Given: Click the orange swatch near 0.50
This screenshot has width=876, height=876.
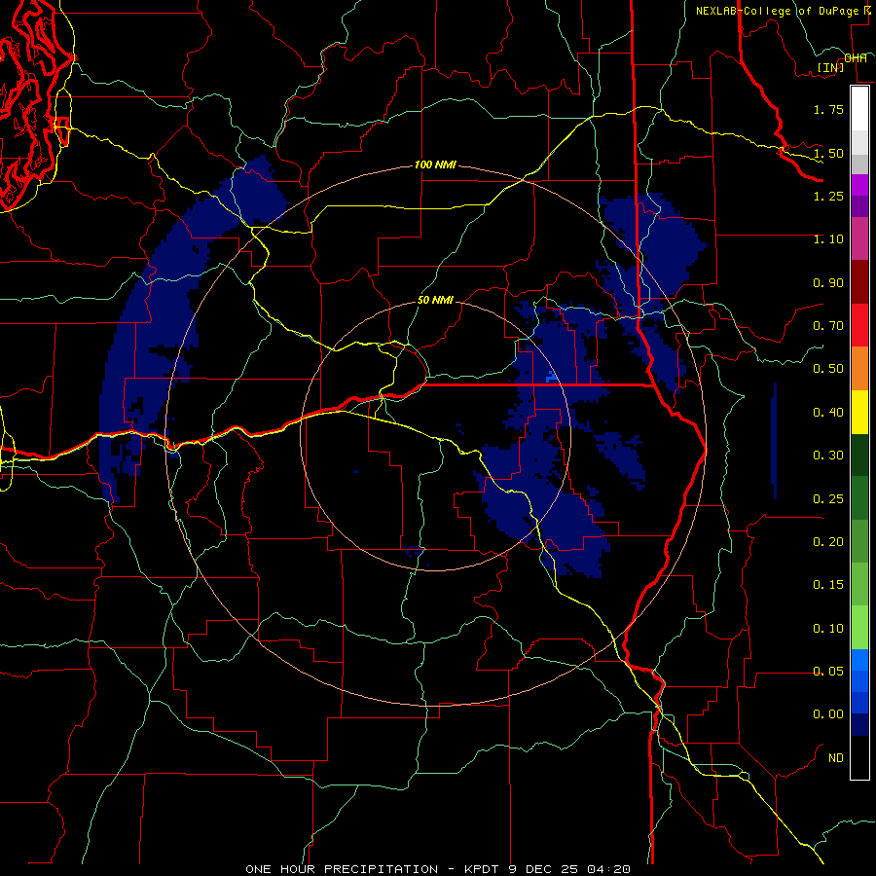Looking at the screenshot, I should (859, 369).
